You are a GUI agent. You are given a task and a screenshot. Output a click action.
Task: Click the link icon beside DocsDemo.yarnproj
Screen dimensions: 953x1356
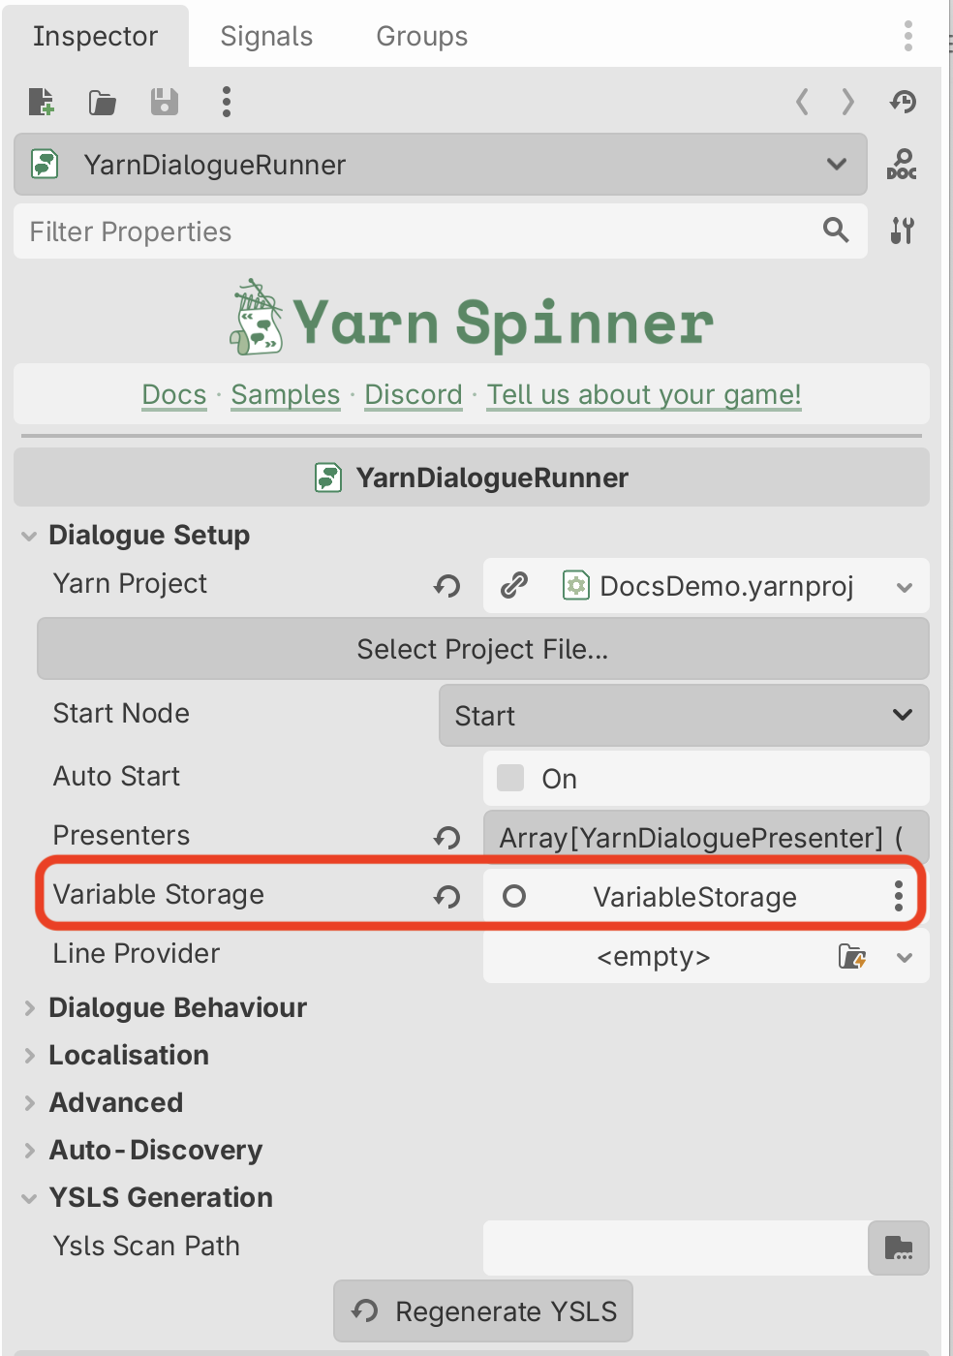pos(514,585)
